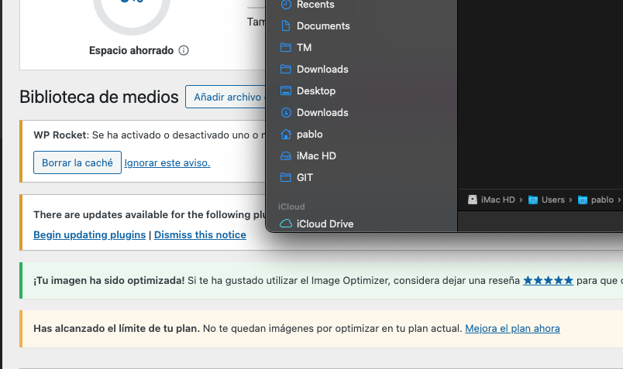Select the iMac HD drive icon in sidebar
Screen dimensions: 623x369
(x=286, y=155)
